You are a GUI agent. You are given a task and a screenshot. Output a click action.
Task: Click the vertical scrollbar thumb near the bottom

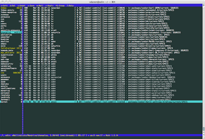pos(204,129)
